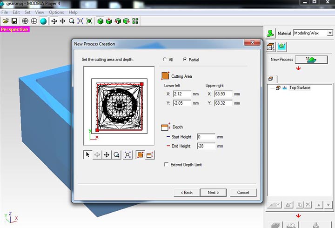Activate the zoom magnifier toolbar tool
The width and height of the screenshot is (335, 228).
72,21
